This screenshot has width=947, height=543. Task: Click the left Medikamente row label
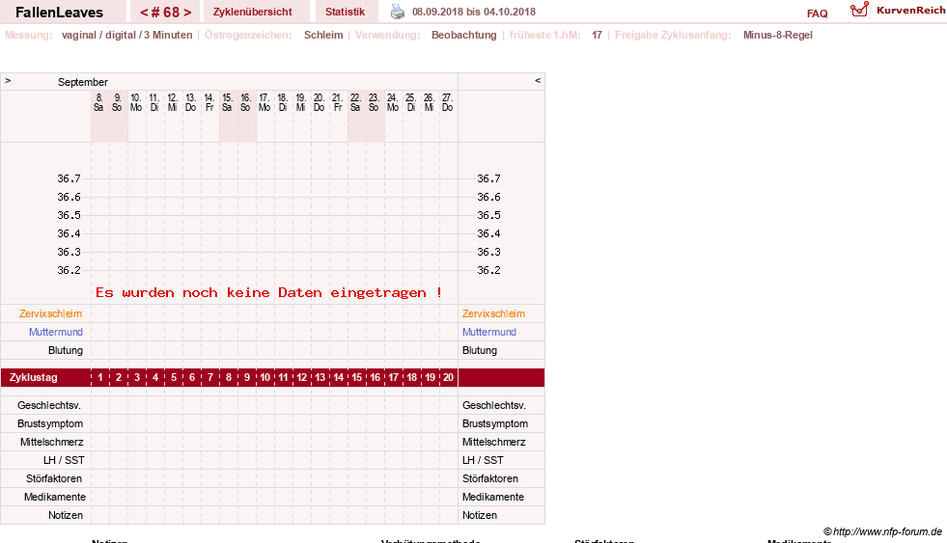[x=55, y=497]
